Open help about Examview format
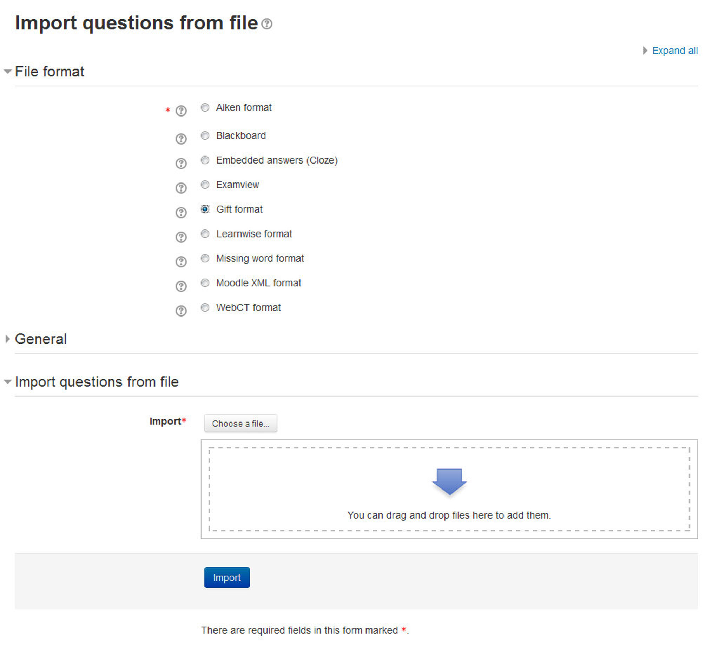The width and height of the screenshot is (712, 652). 181,188
